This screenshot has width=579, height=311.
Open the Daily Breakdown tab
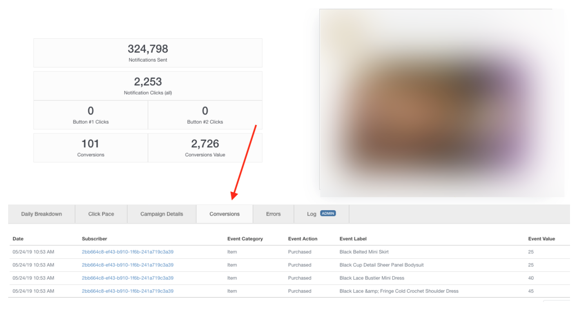tap(42, 214)
